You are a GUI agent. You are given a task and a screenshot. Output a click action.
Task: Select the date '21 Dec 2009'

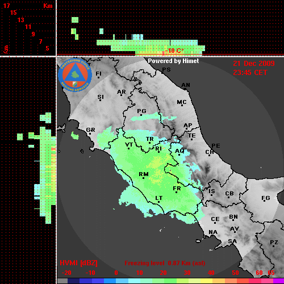[x=254, y=64]
